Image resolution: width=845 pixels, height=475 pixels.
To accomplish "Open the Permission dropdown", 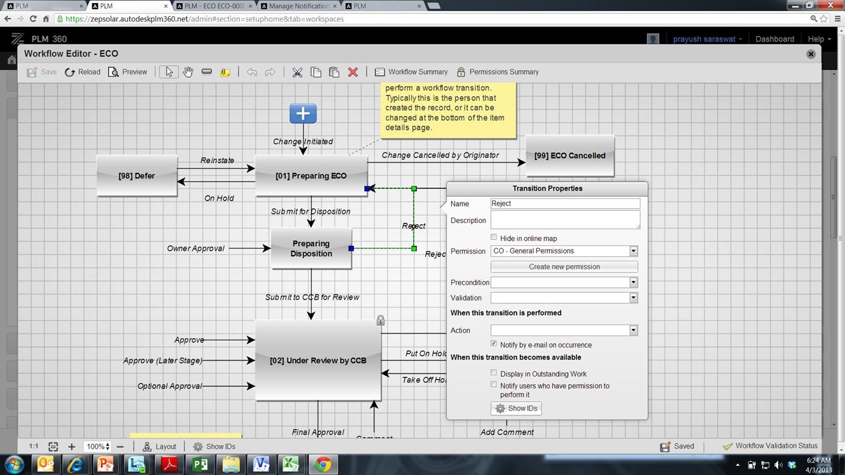I will [x=633, y=251].
